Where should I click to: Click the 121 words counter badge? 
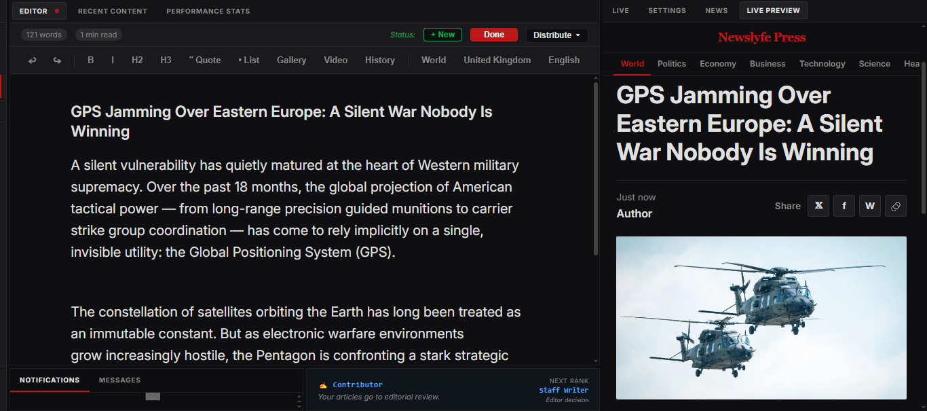pos(44,35)
